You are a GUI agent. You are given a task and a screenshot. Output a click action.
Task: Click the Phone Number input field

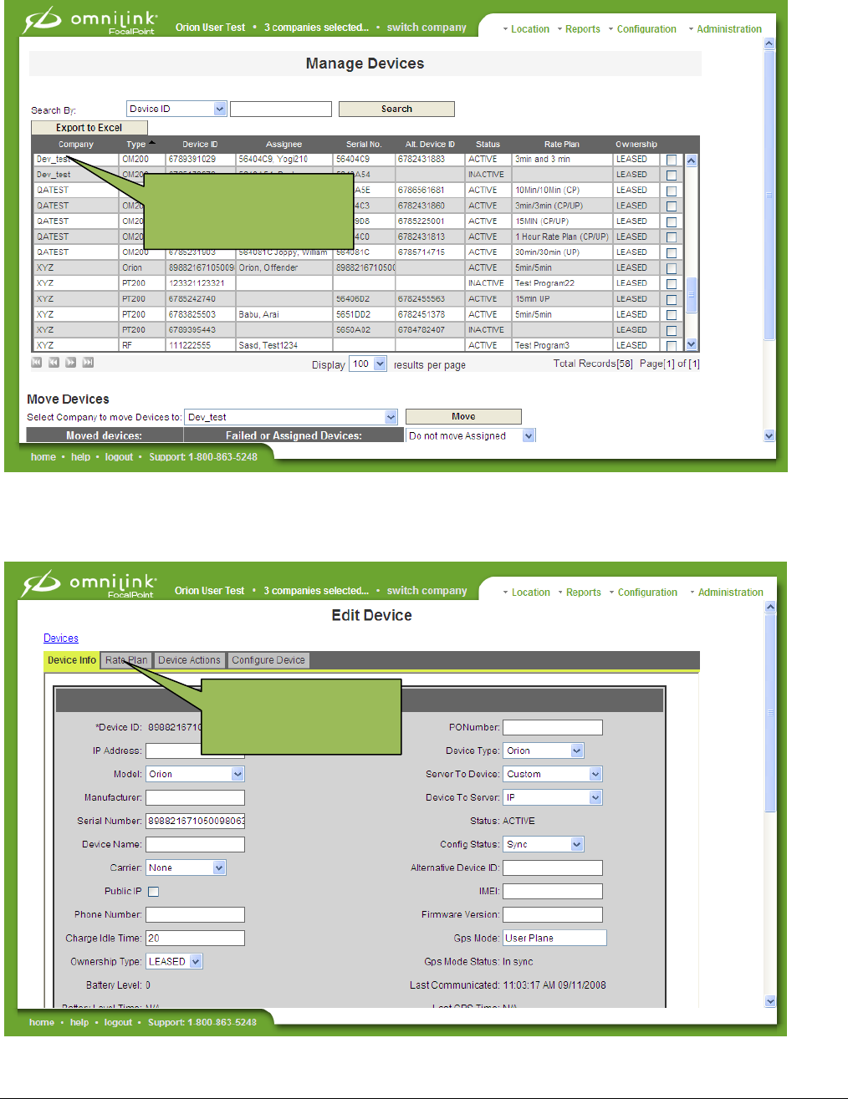click(x=195, y=914)
